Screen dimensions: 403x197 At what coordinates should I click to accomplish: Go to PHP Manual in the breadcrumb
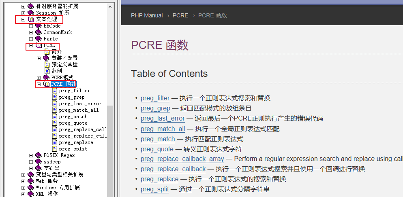pyautogui.click(x=147, y=15)
